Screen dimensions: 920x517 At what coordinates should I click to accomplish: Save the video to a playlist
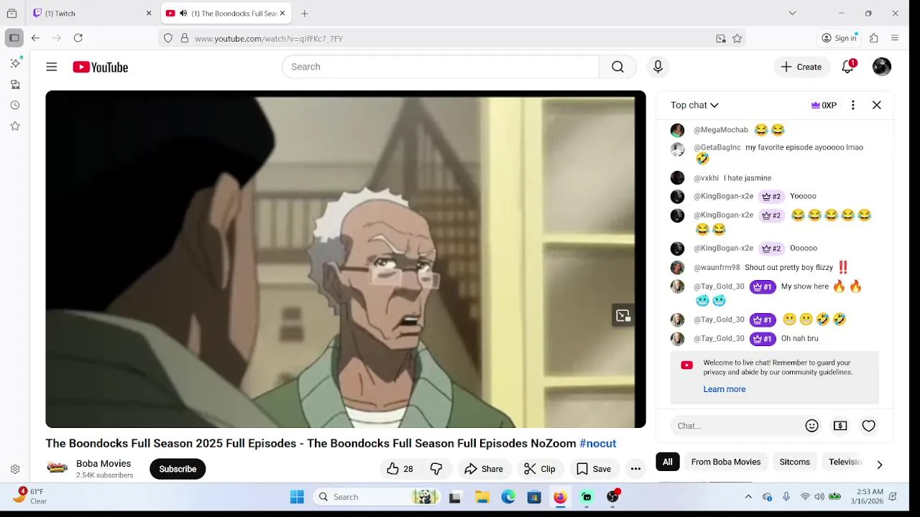coord(594,469)
